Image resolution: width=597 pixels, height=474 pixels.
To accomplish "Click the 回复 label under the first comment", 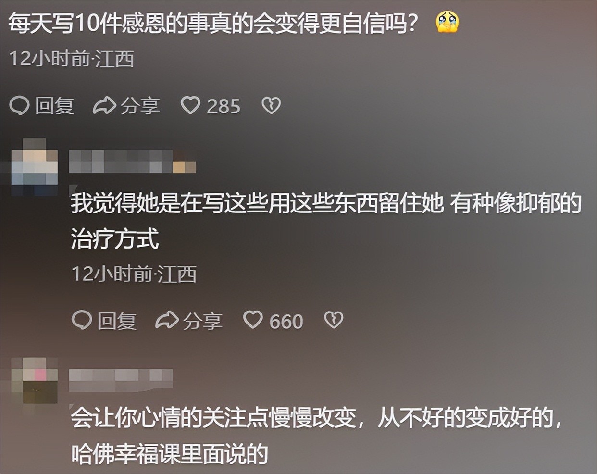I will (x=54, y=106).
